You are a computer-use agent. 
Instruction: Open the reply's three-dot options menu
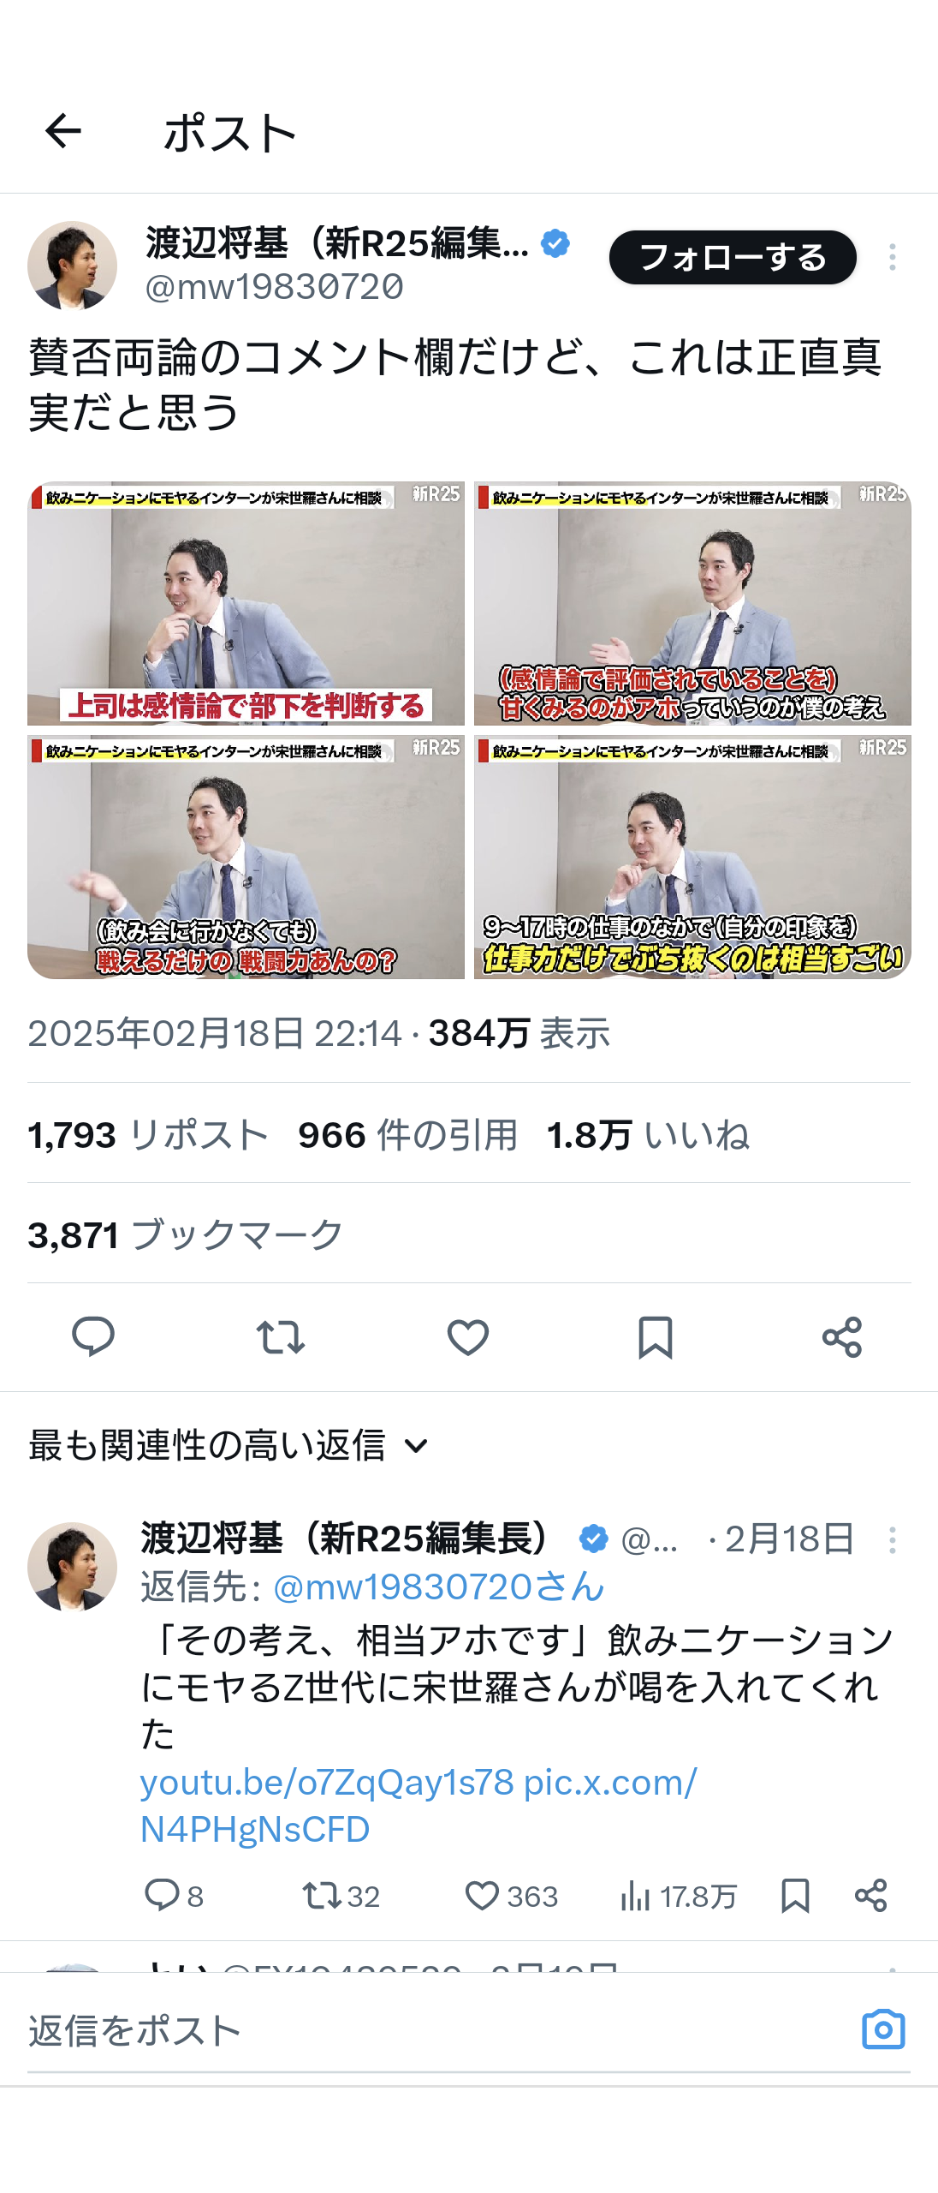[892, 1539]
